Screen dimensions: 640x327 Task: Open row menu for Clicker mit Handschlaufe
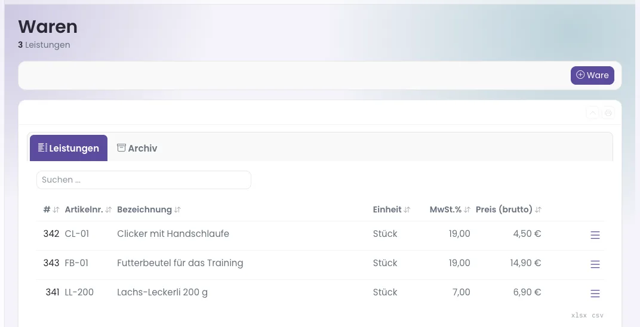click(595, 235)
